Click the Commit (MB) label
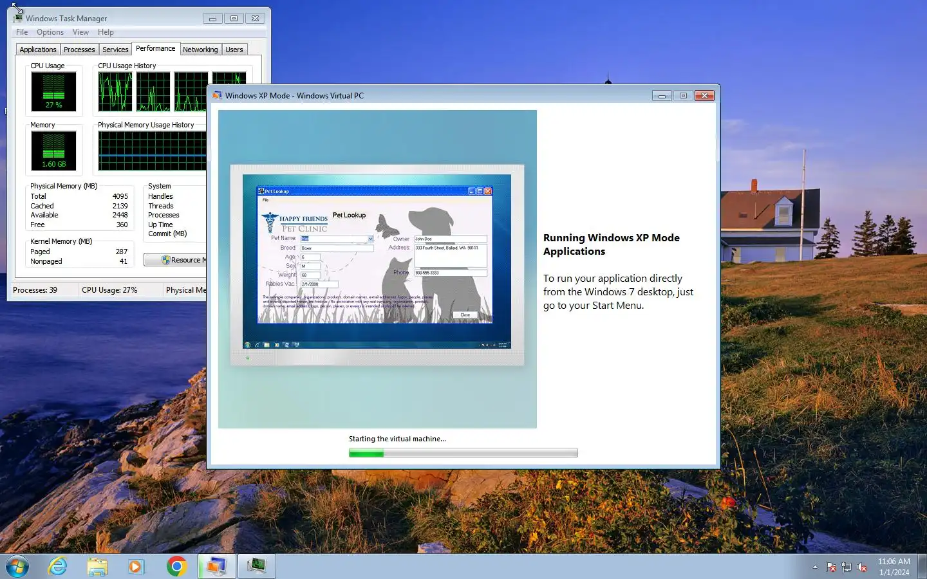 coord(167,234)
